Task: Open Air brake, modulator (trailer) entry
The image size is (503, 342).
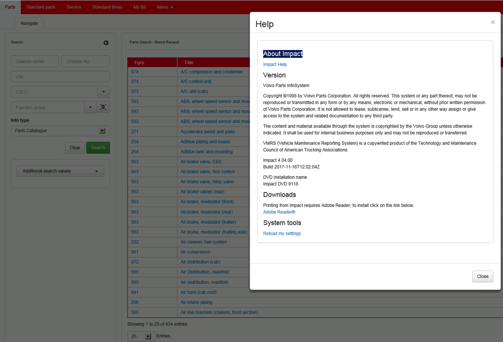Action: (208, 222)
